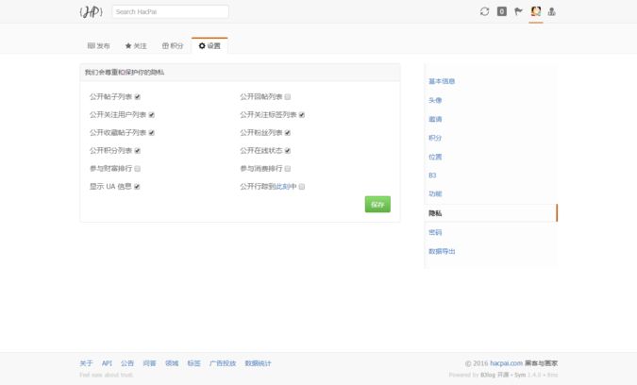Toggle the 显示 UA 信息 checkbox
The image size is (637, 385).
138,187
